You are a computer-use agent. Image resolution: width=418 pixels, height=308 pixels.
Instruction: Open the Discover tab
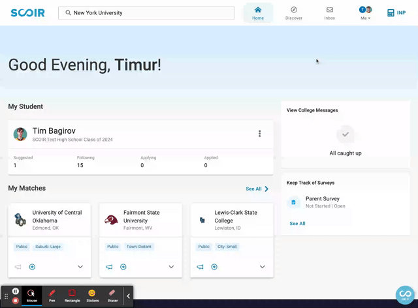point(294,13)
